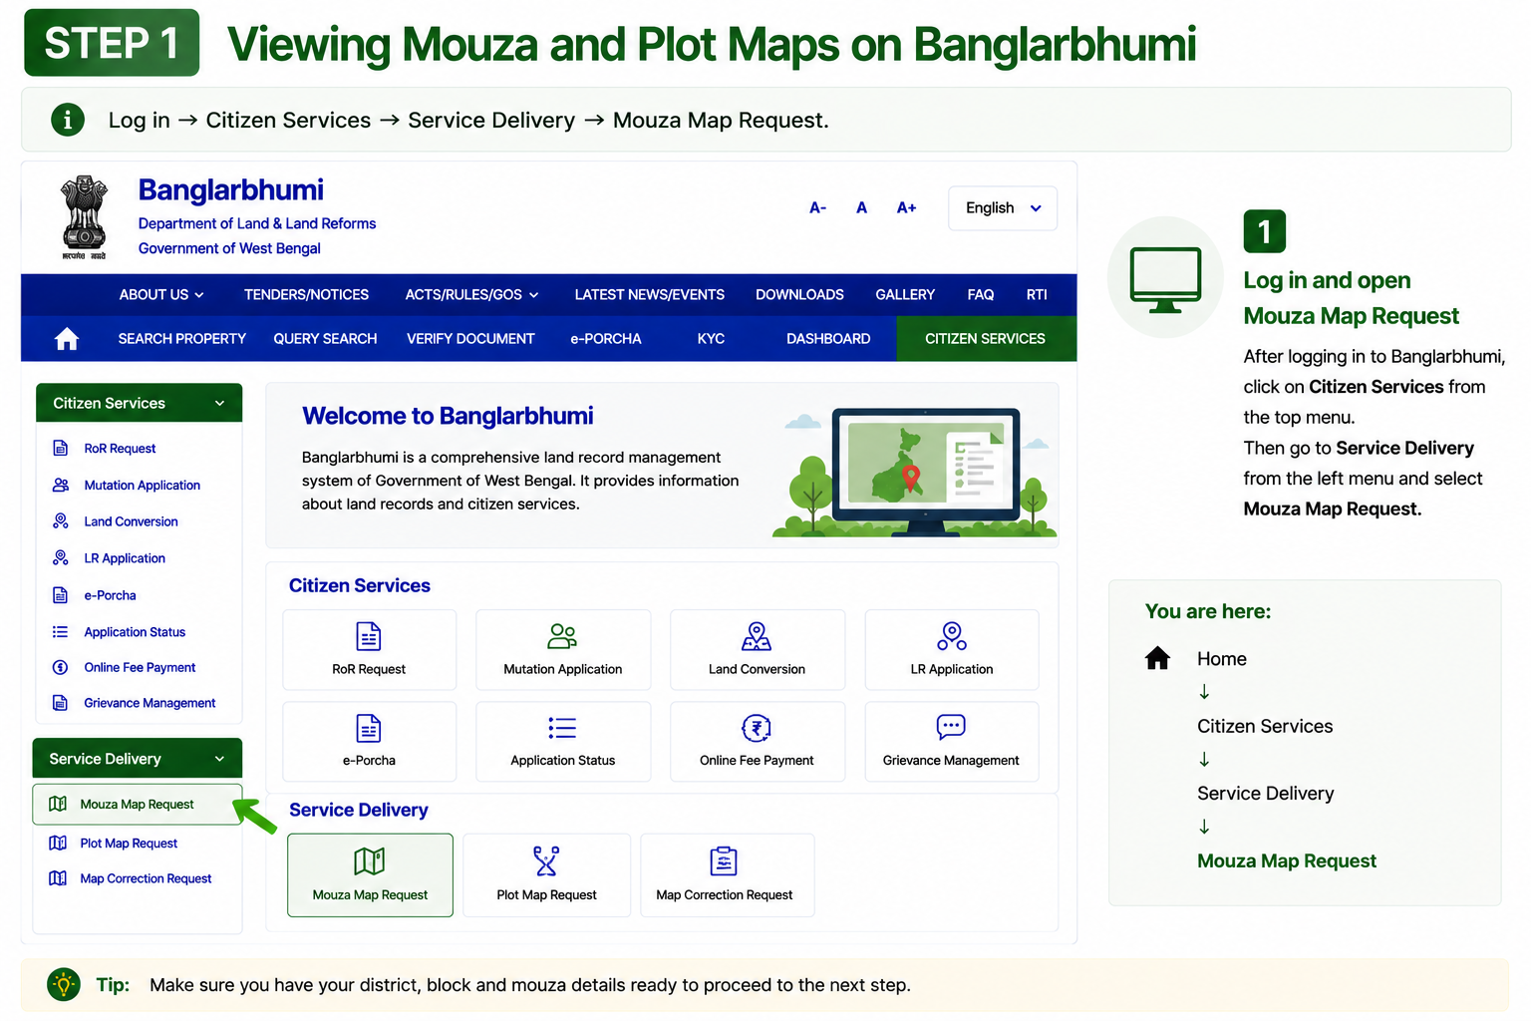Expand the ACTS/RULES/GOS menu
Image resolution: width=1531 pixels, height=1021 pixels.
(x=472, y=295)
